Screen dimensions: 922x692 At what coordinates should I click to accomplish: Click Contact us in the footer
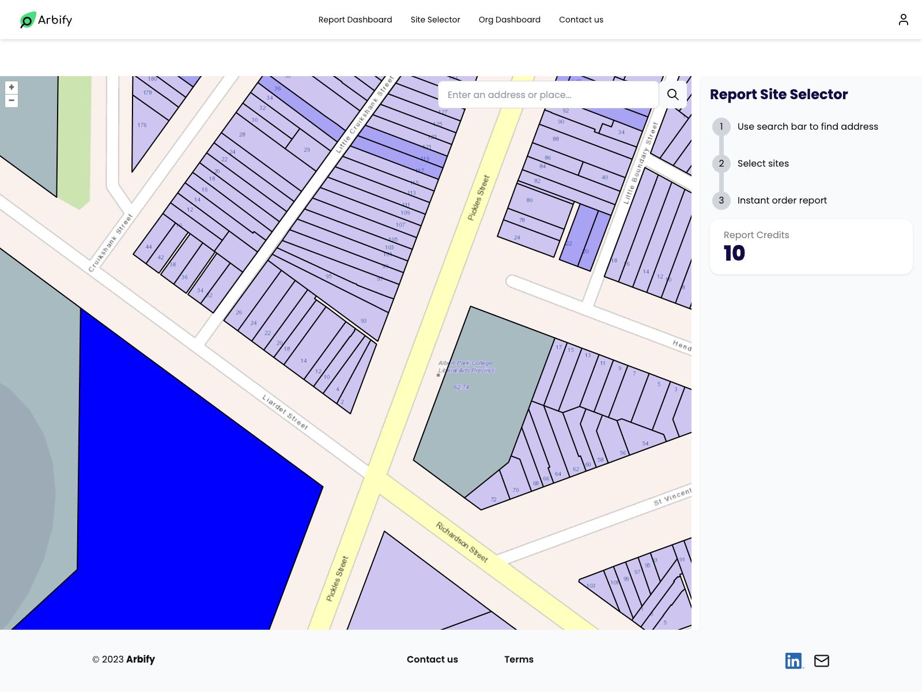point(432,659)
